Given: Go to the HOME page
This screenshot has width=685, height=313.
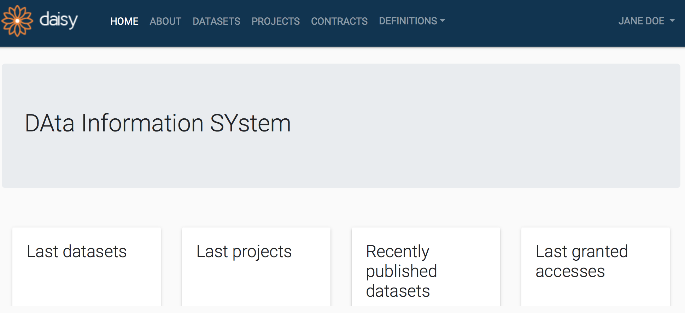Looking at the screenshot, I should [124, 21].
